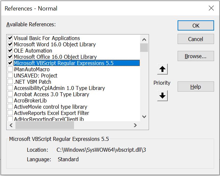Screen dimensions: 220x176
Task: Select Acrobat Access 3.0 Type Library row text
Action: coord(52,94)
